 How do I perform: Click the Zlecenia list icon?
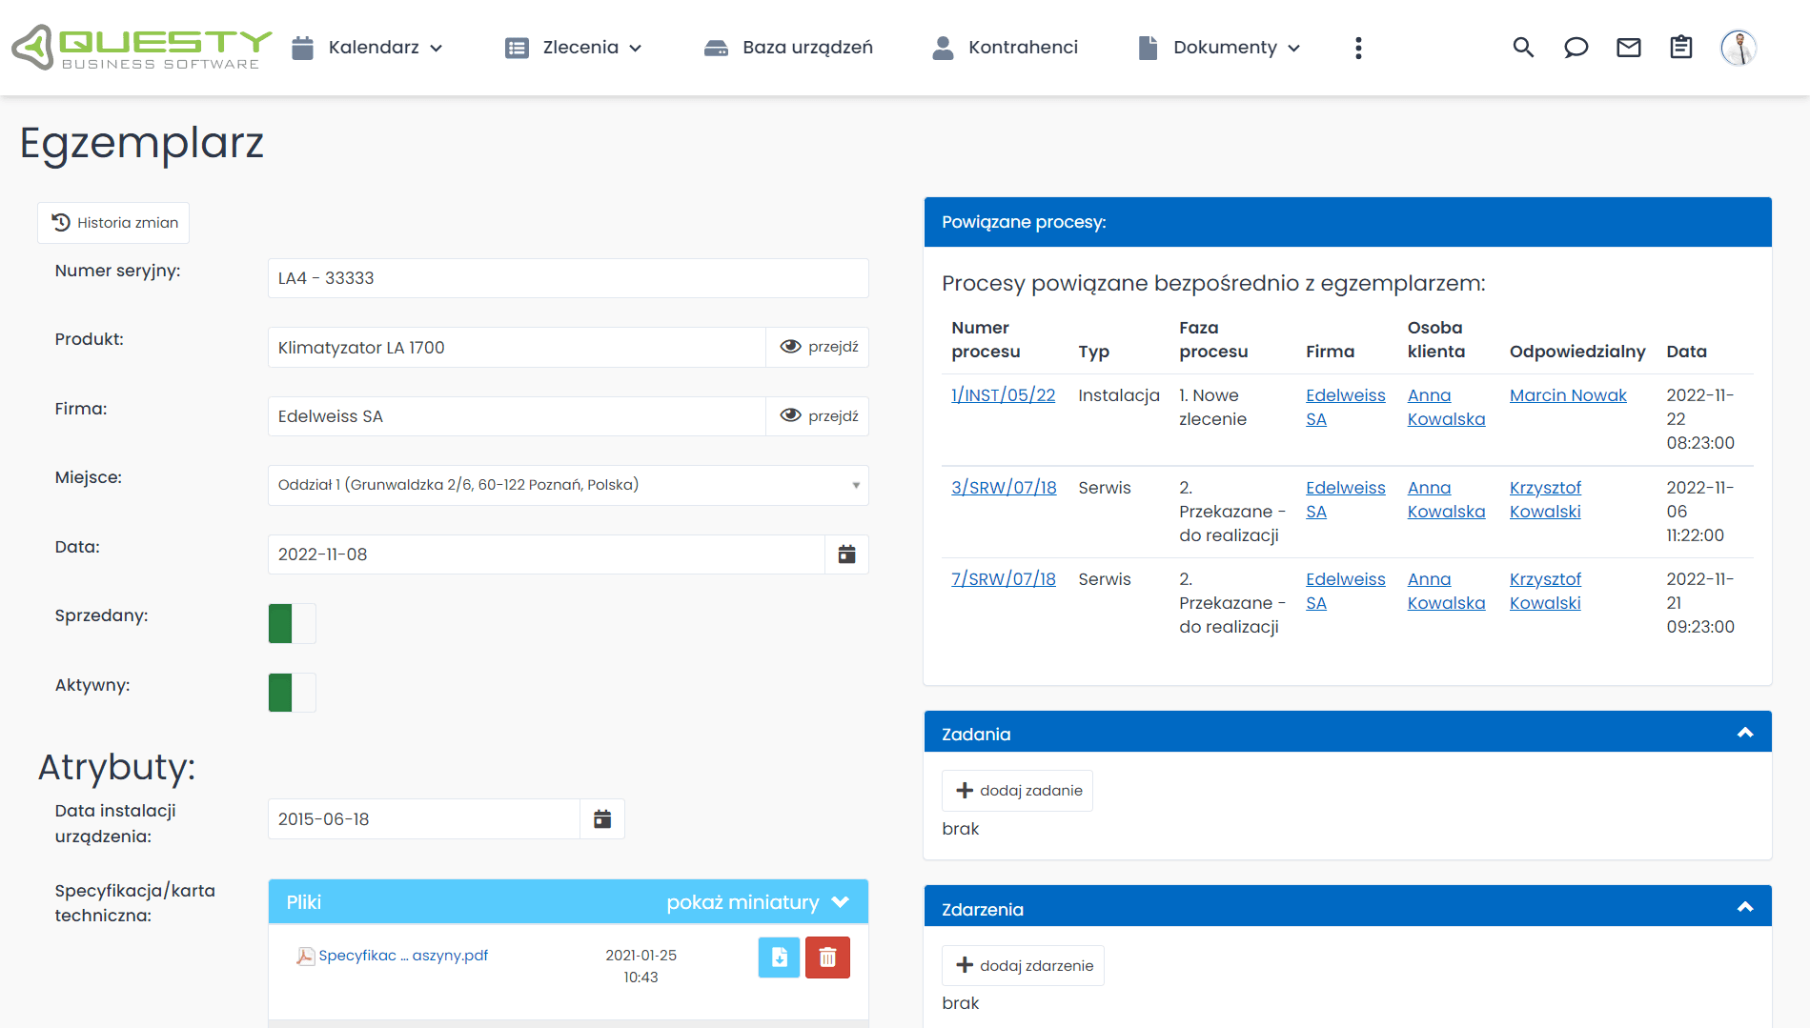pyautogui.click(x=517, y=48)
